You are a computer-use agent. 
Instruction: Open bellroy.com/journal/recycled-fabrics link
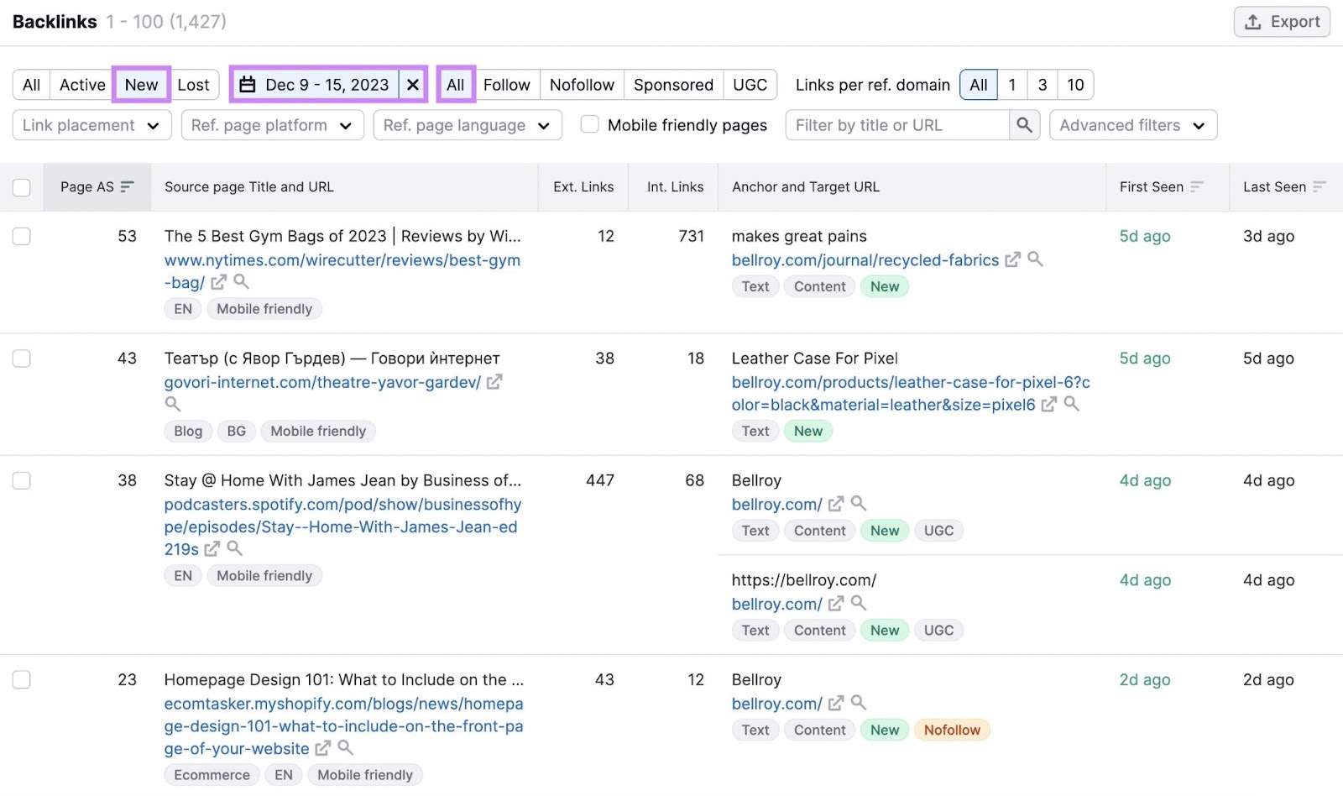[x=865, y=260]
